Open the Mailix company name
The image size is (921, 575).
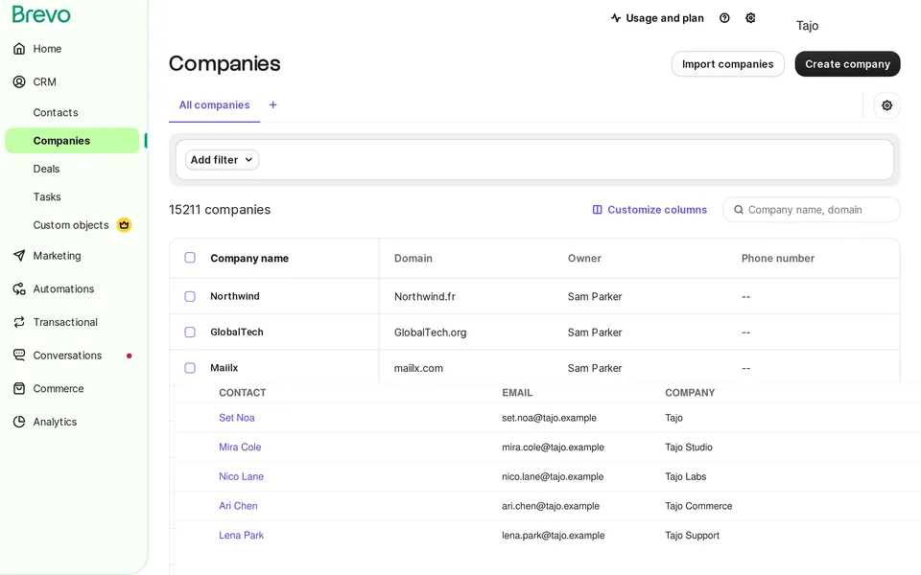[x=224, y=368]
